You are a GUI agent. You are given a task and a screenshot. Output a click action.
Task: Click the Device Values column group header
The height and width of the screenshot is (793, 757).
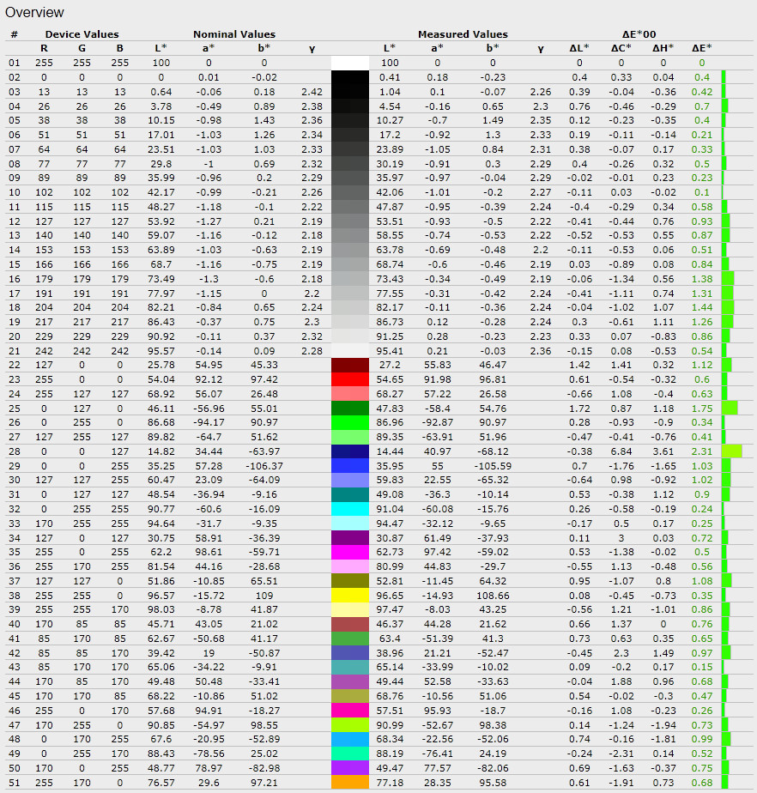[x=82, y=34]
